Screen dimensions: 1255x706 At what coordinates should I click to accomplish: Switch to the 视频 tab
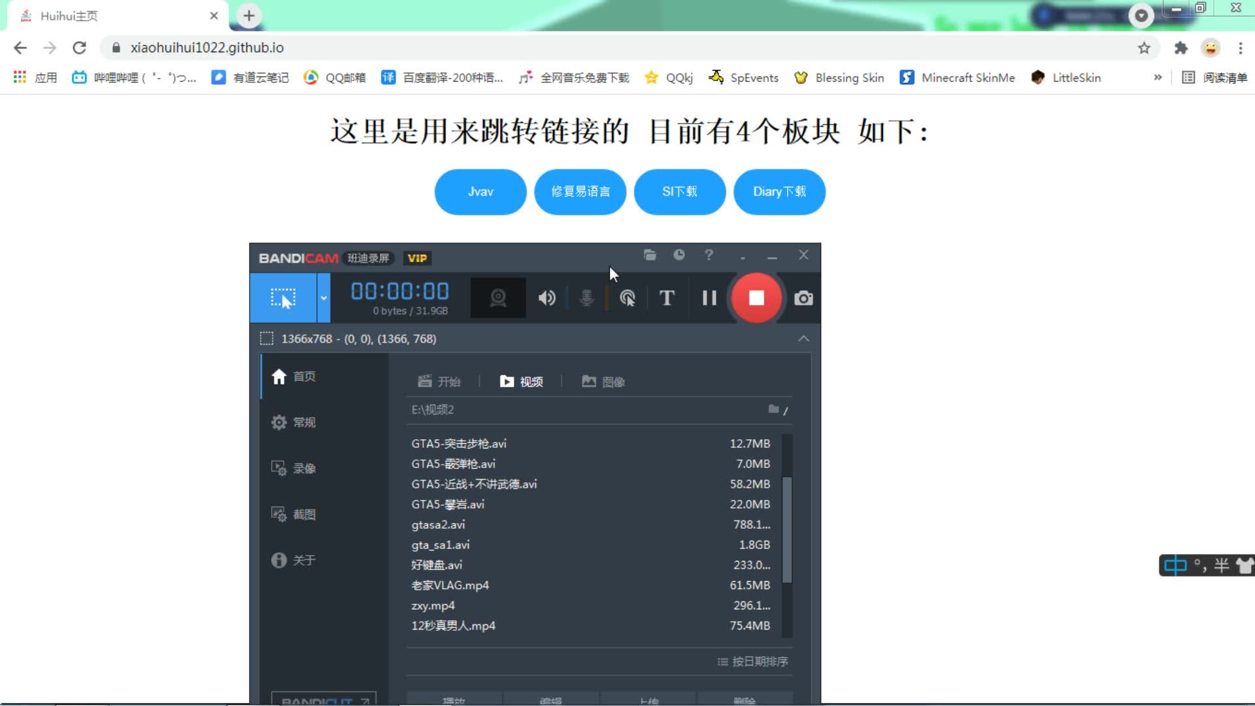pyautogui.click(x=521, y=381)
